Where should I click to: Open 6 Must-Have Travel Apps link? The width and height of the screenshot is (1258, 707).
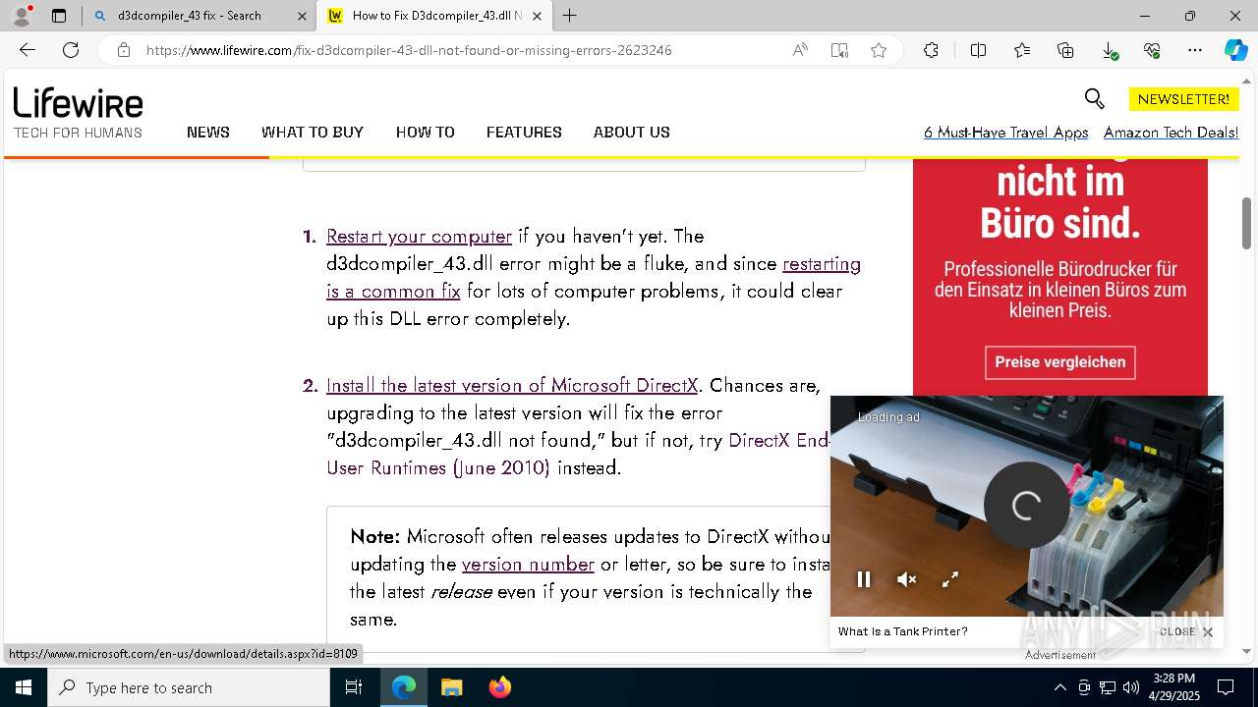(1005, 133)
